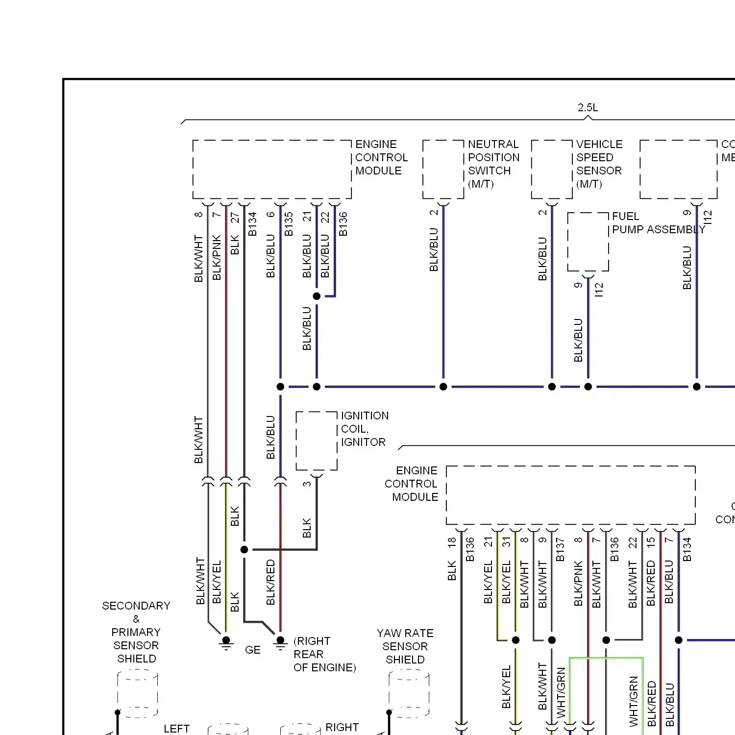Viewport: 735px width, 735px height.
Task: Click the LEFT label
Action: coord(176,729)
